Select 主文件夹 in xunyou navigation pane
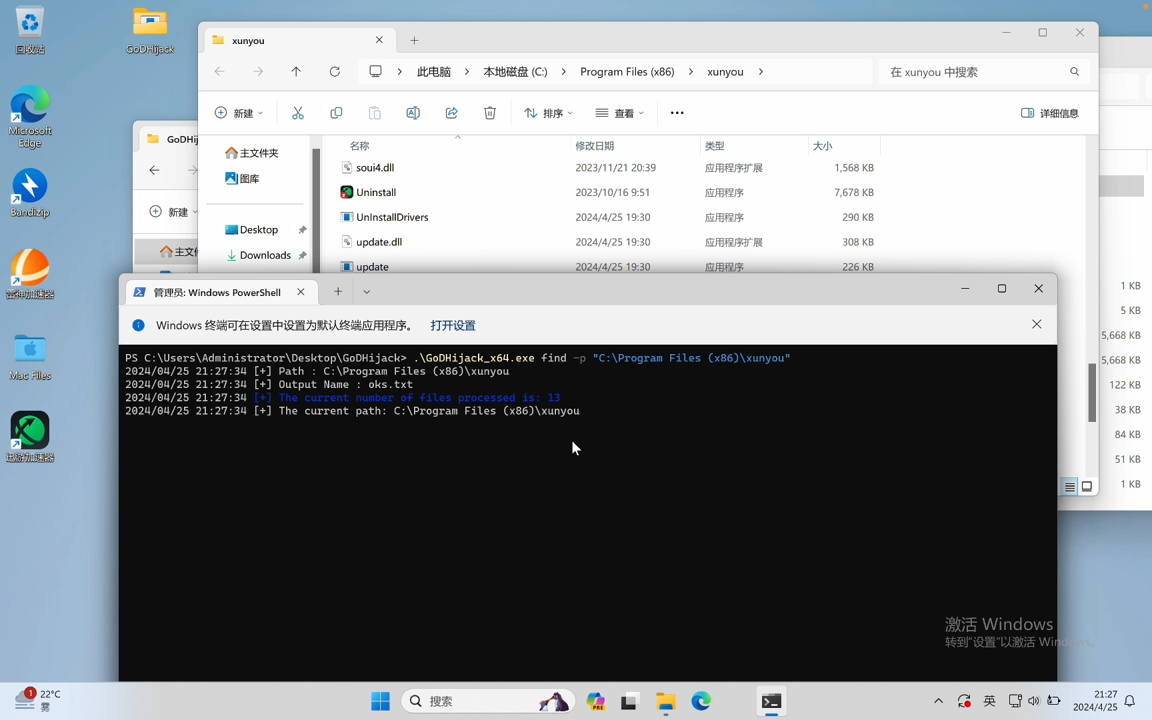 (x=252, y=153)
